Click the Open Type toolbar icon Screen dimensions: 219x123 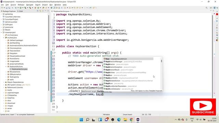click(x=43, y=8)
